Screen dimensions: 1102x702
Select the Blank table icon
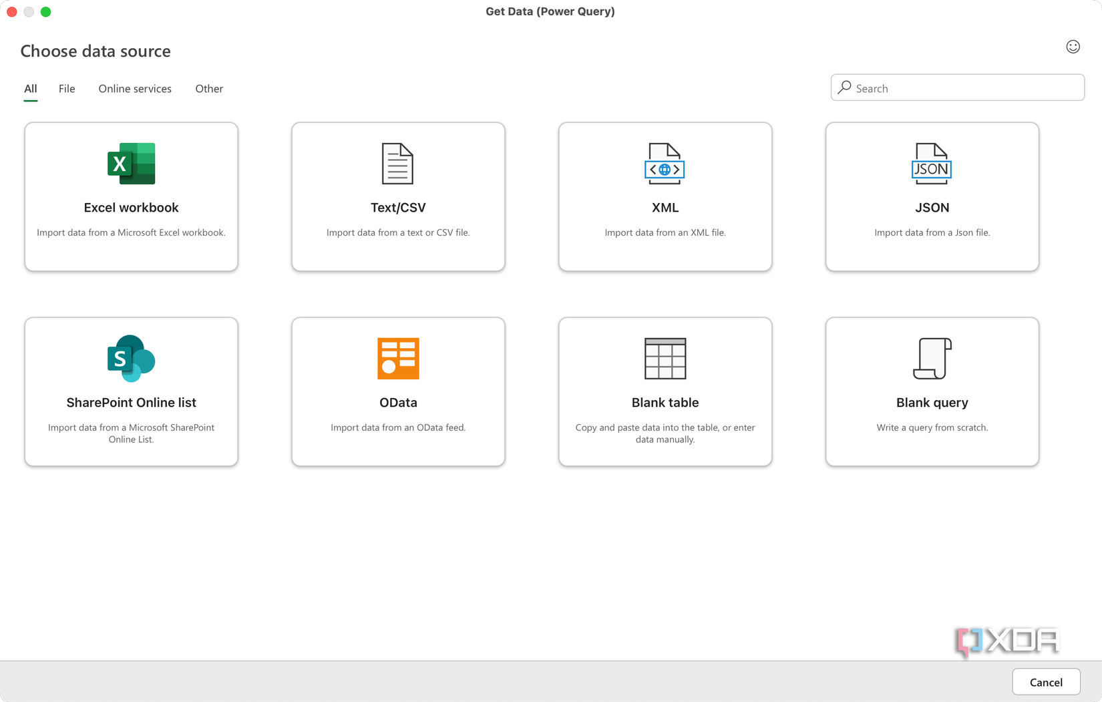[665, 358]
